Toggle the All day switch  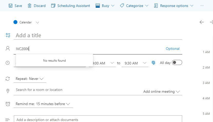pos(177,62)
